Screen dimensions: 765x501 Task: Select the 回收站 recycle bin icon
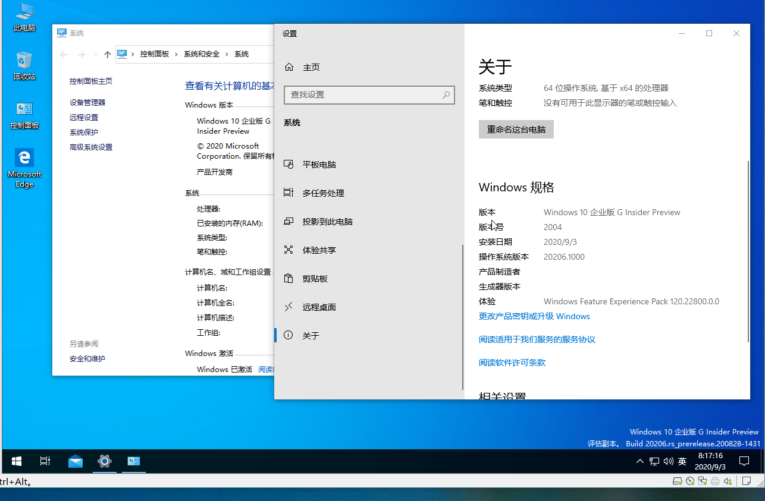24,65
